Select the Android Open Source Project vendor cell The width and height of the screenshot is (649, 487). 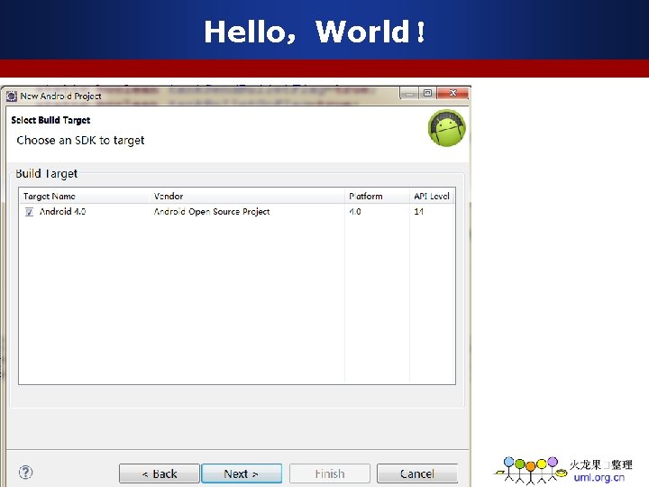point(212,212)
